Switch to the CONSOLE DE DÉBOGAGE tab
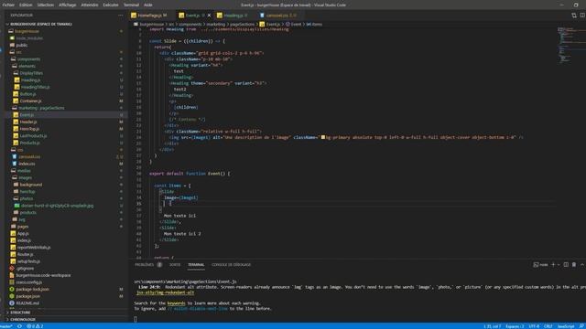This screenshot has width=586, height=329. 232,265
